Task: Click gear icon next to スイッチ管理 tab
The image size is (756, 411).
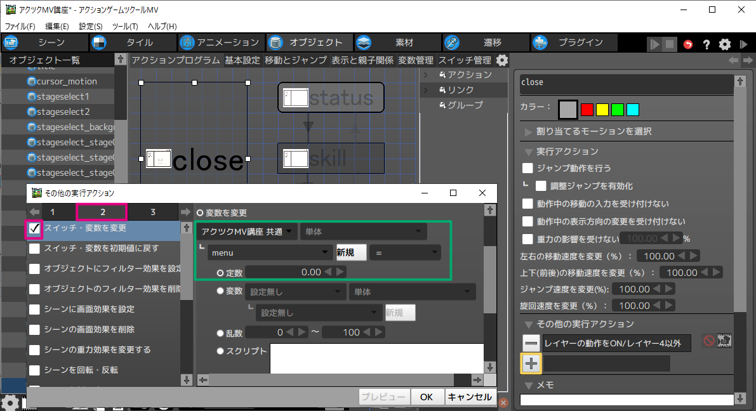Action: (x=502, y=60)
